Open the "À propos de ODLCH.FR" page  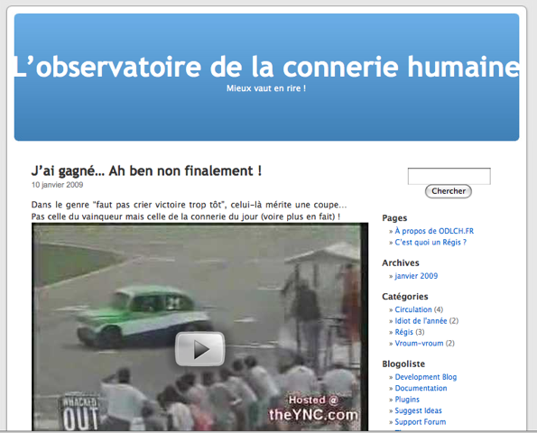point(434,231)
